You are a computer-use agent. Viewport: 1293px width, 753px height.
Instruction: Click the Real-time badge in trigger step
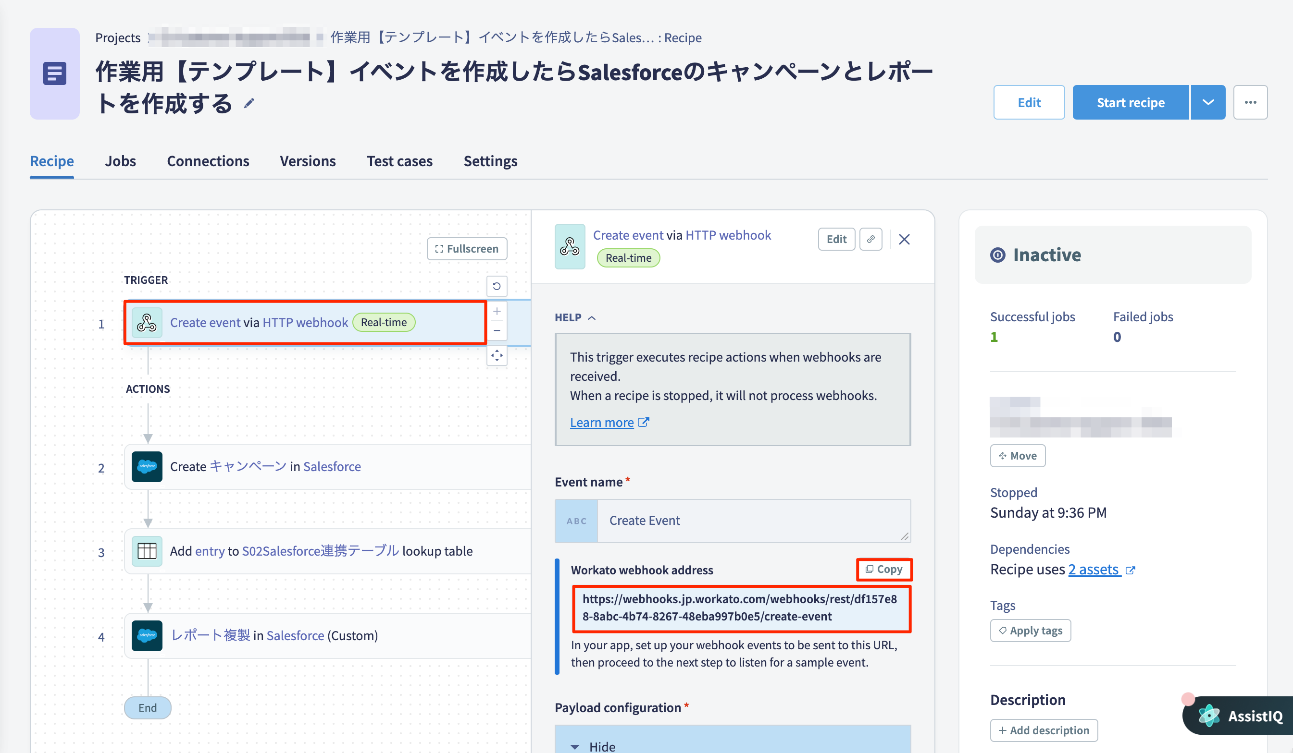383,322
